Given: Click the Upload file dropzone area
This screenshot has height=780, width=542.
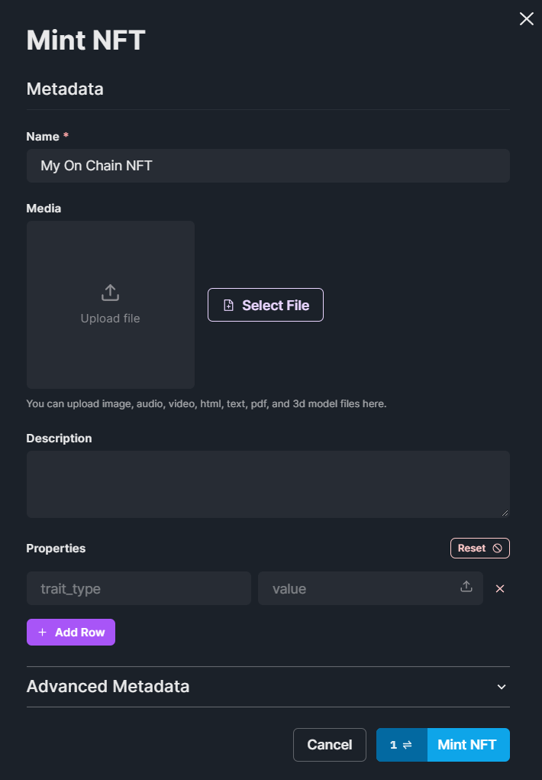Looking at the screenshot, I should tap(110, 304).
